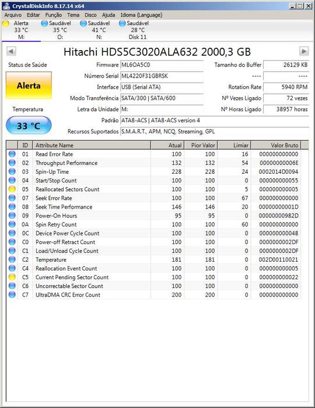The width and height of the screenshot is (315, 408).
Task: Select the Reallocated Sectors Count row name
Action: 68,189
